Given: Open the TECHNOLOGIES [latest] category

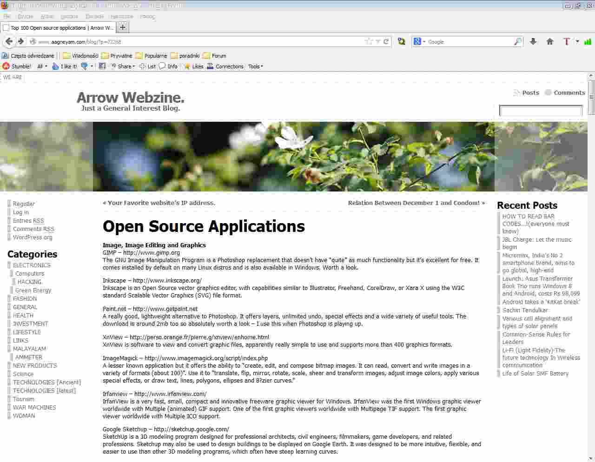Looking at the screenshot, I should 44,390.
